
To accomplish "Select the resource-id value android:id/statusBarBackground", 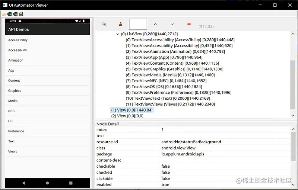I will click(x=191, y=142).
